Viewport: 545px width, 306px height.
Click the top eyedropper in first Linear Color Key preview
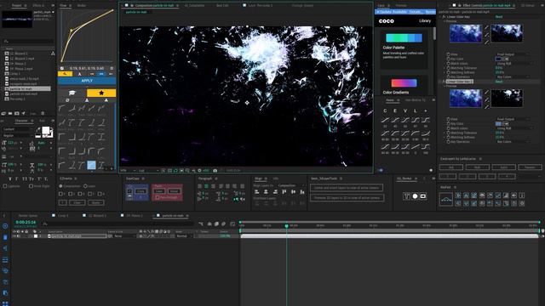click(x=486, y=27)
